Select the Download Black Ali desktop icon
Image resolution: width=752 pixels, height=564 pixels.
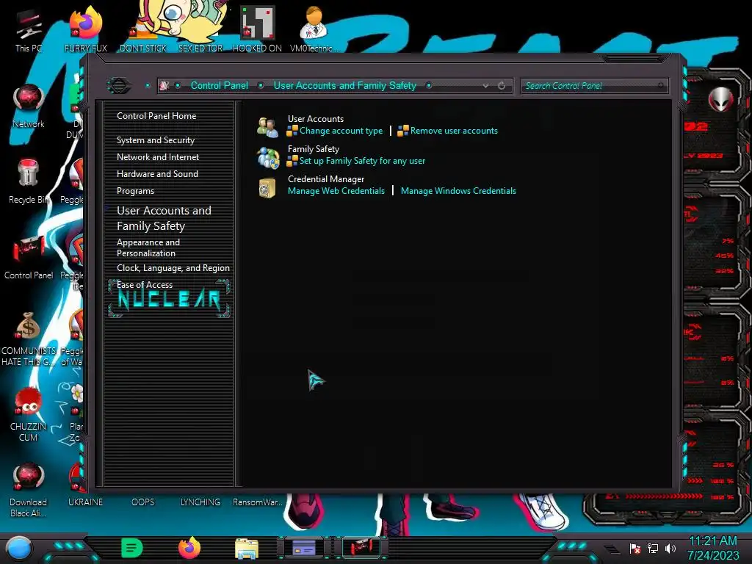pos(29,490)
